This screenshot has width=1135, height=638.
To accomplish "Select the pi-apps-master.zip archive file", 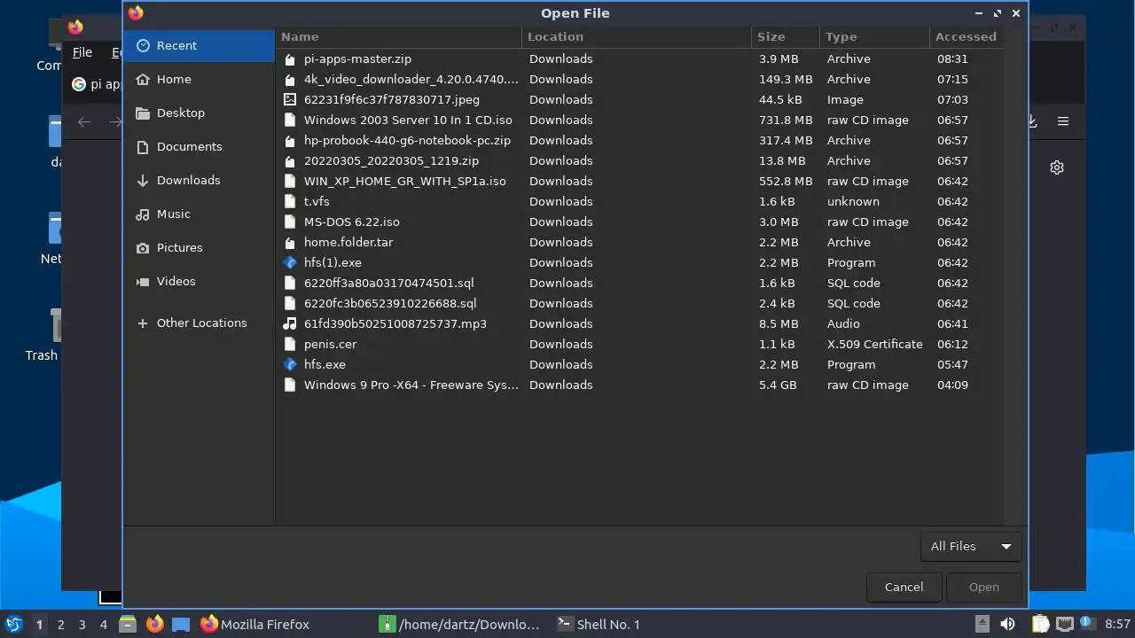I will pos(640,58).
